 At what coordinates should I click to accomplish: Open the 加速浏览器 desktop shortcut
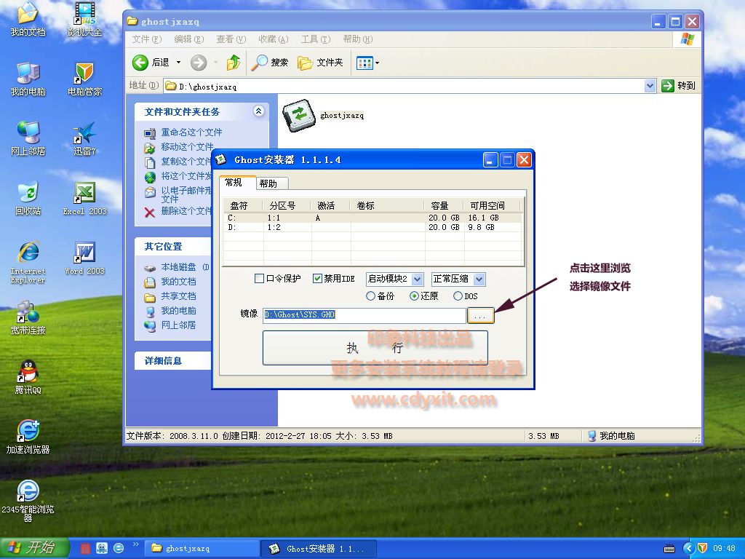(x=28, y=437)
